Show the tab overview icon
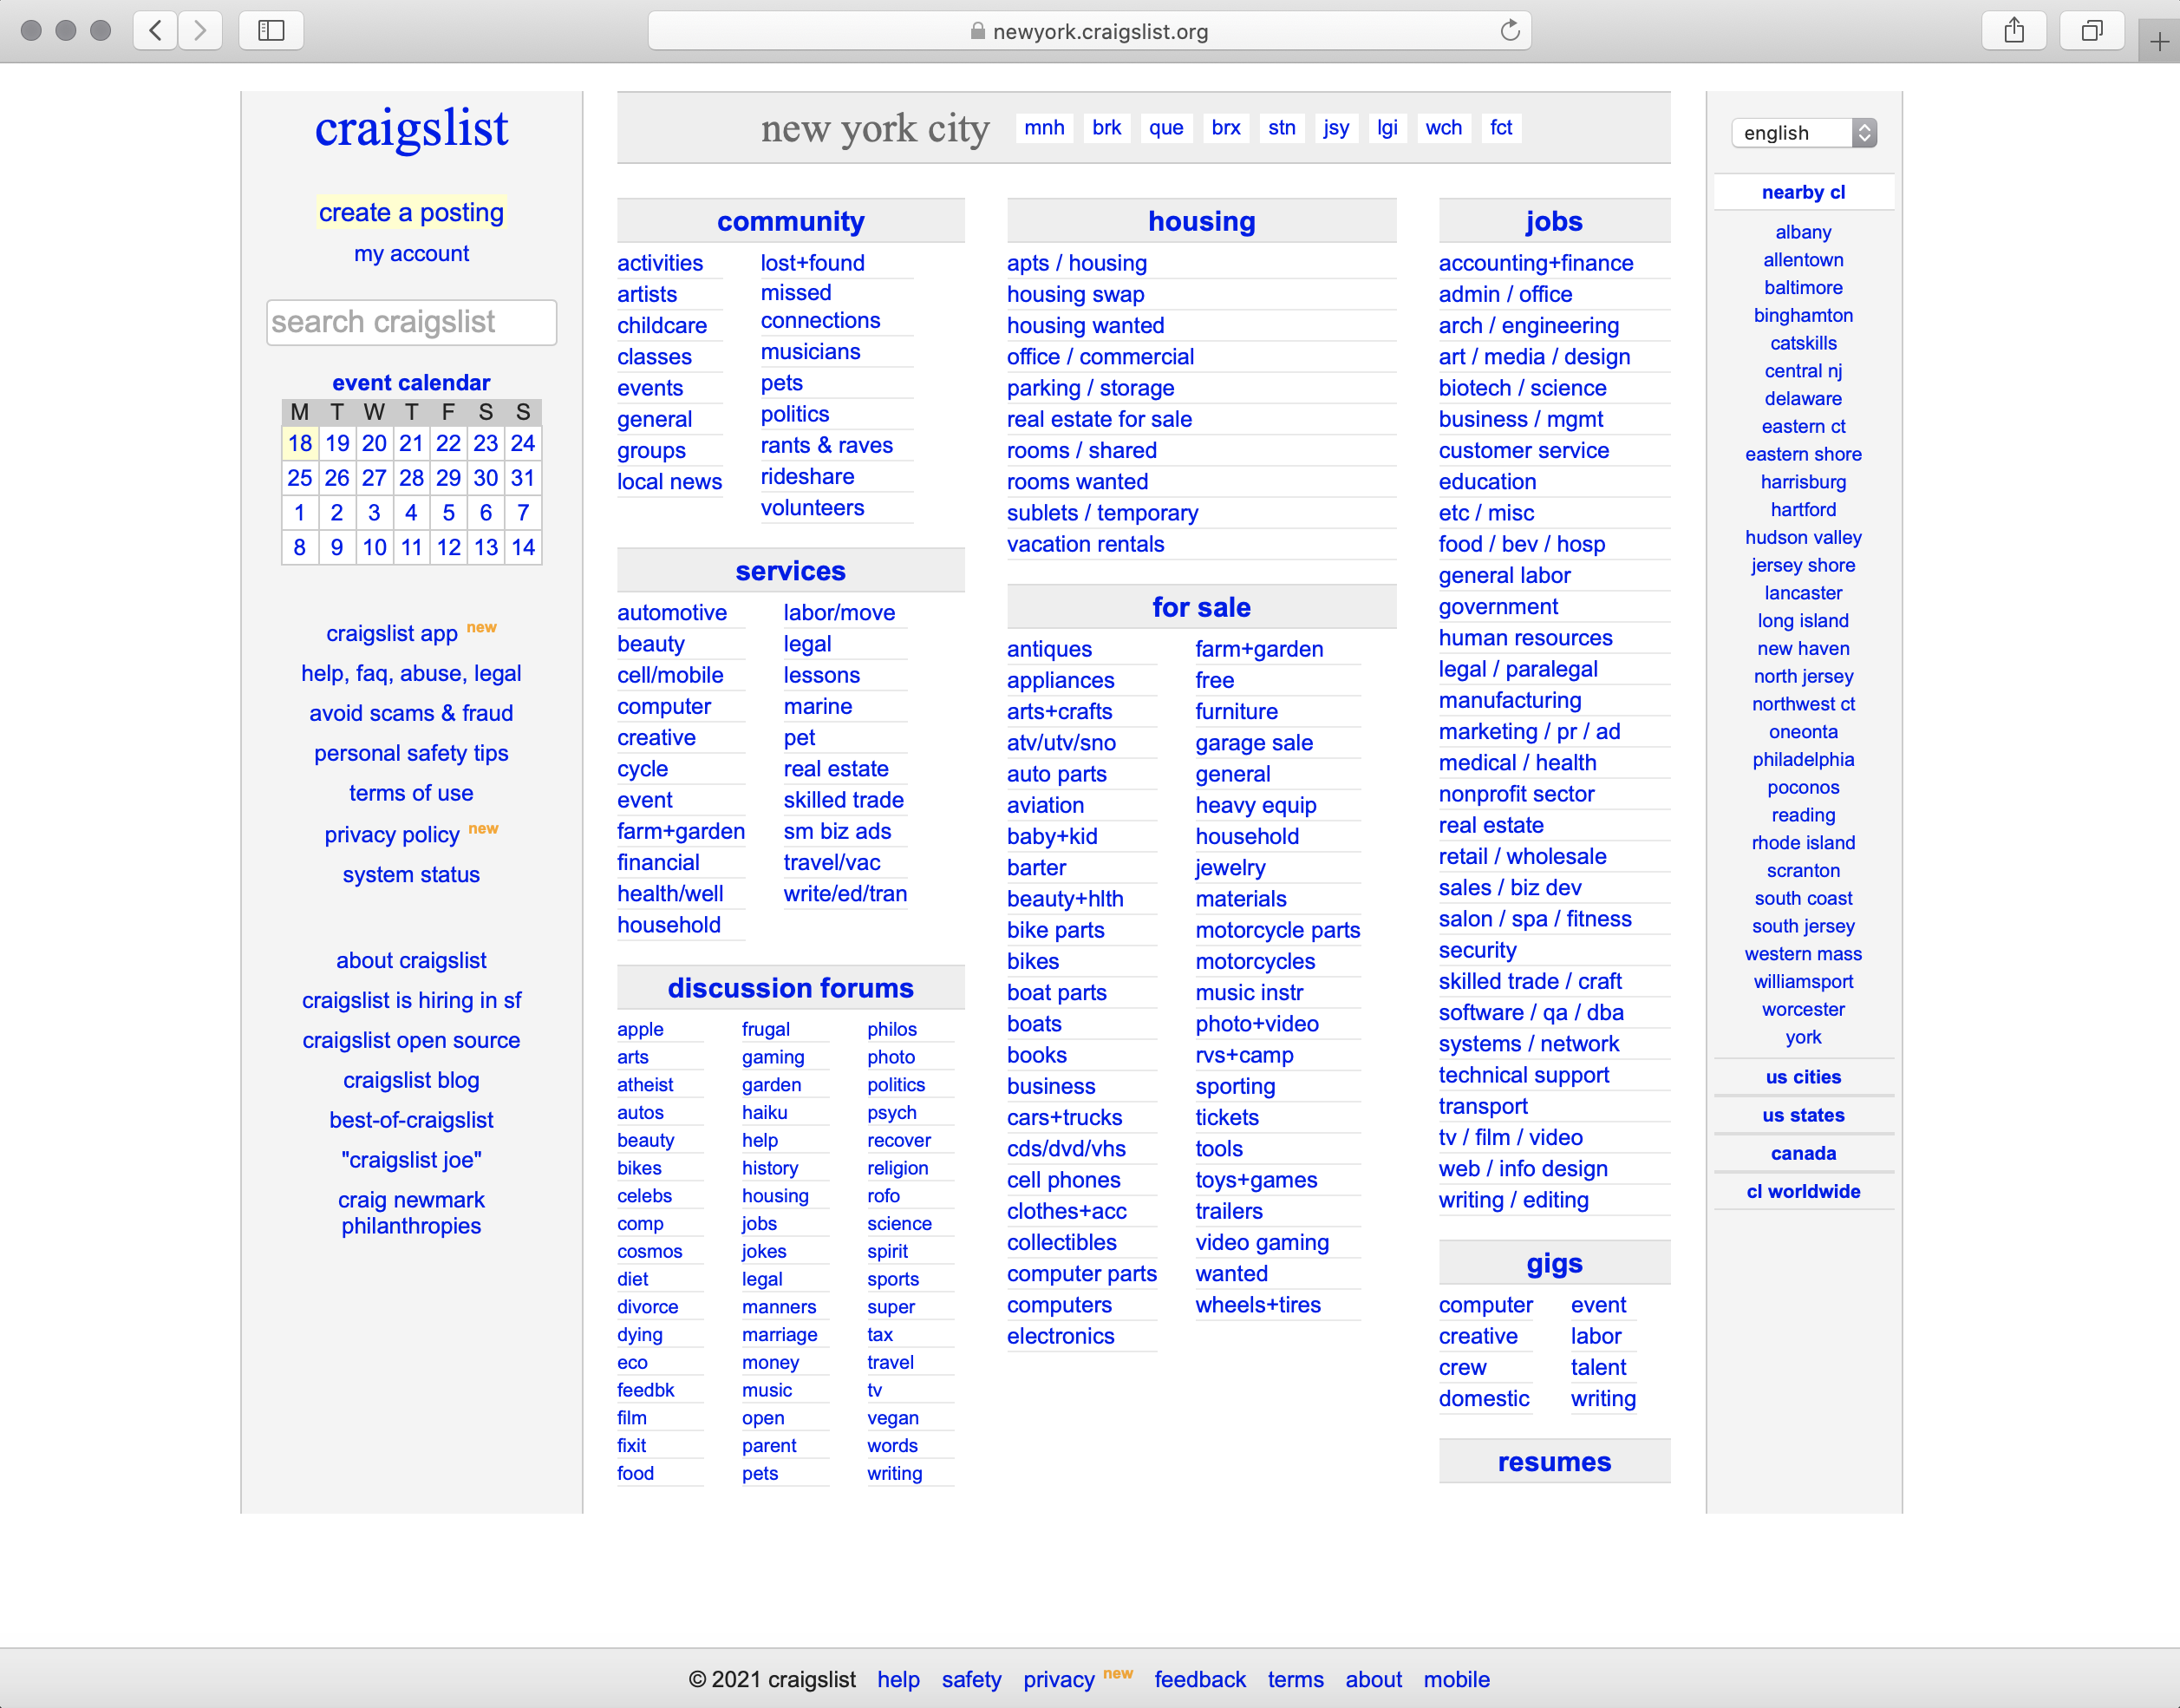The width and height of the screenshot is (2180, 1708). pyautogui.click(x=2092, y=31)
